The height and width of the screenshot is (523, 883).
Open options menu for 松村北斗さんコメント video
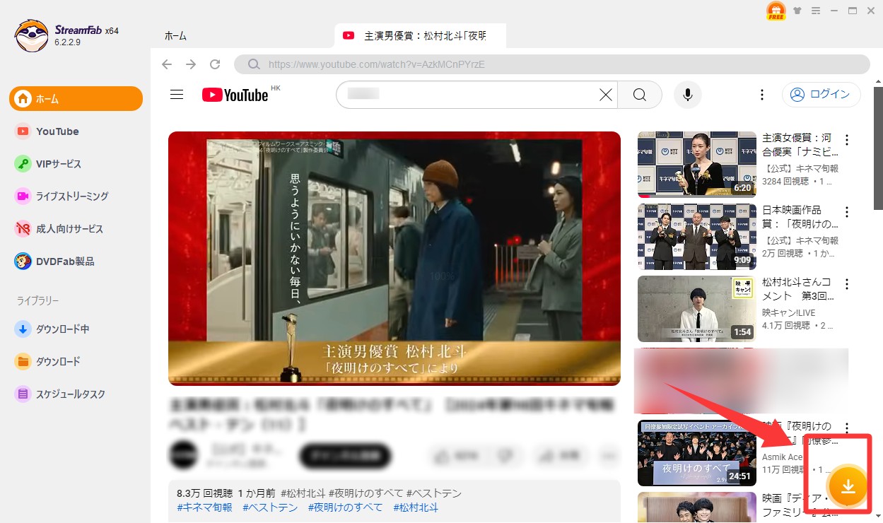point(847,284)
